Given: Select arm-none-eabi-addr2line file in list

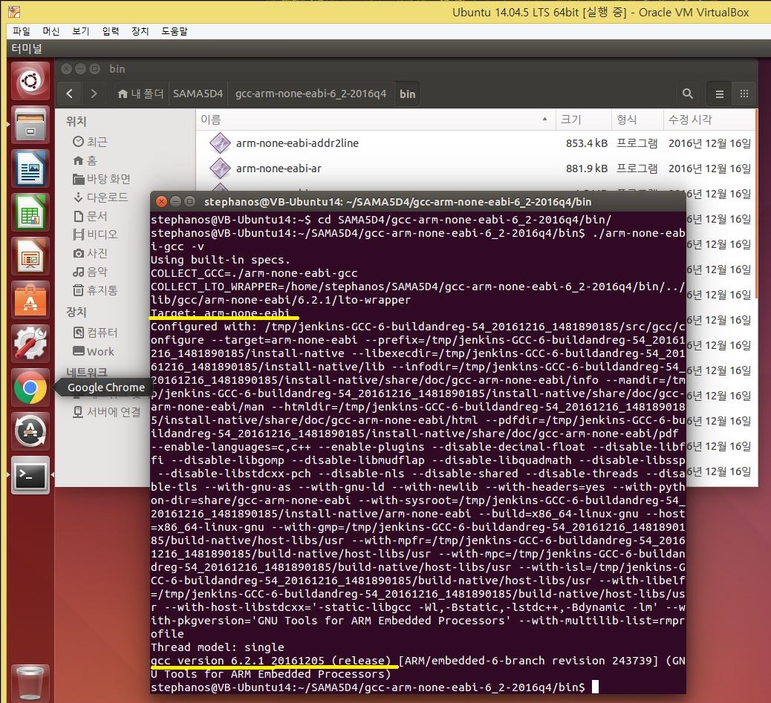Looking at the screenshot, I should 297,143.
